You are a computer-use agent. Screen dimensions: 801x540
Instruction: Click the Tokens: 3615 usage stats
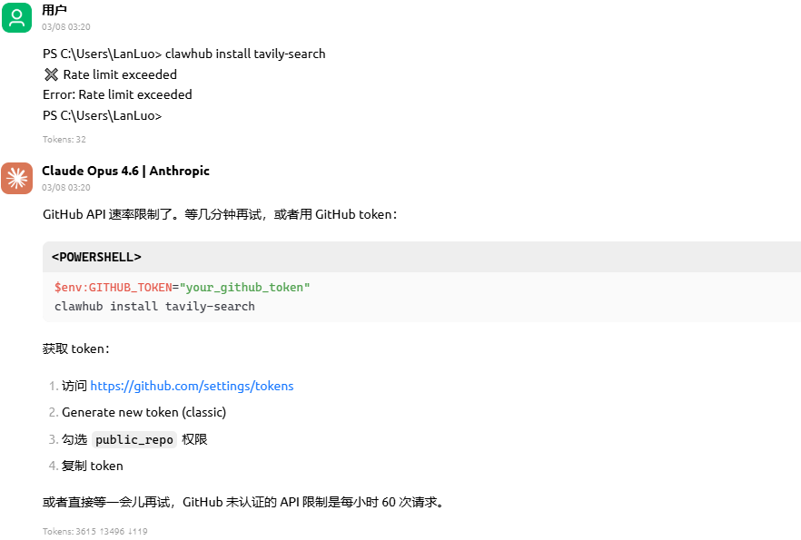[94, 532]
